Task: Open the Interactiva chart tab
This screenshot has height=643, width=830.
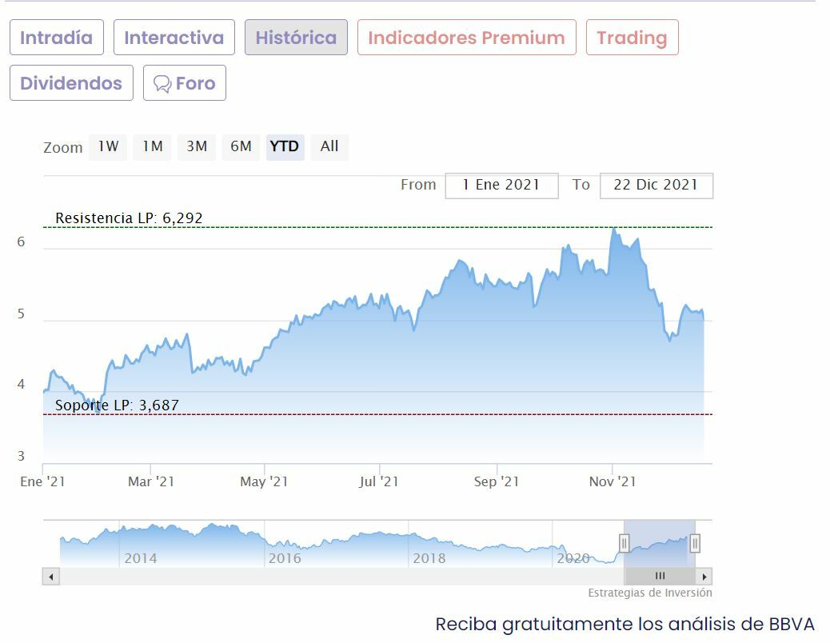Action: click(174, 38)
